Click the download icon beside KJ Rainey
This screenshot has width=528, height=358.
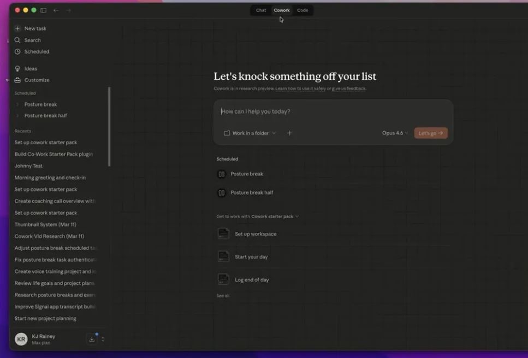click(x=92, y=339)
